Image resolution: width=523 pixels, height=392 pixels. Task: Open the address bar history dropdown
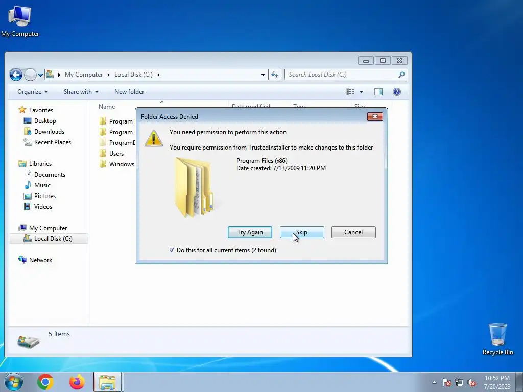(x=263, y=75)
